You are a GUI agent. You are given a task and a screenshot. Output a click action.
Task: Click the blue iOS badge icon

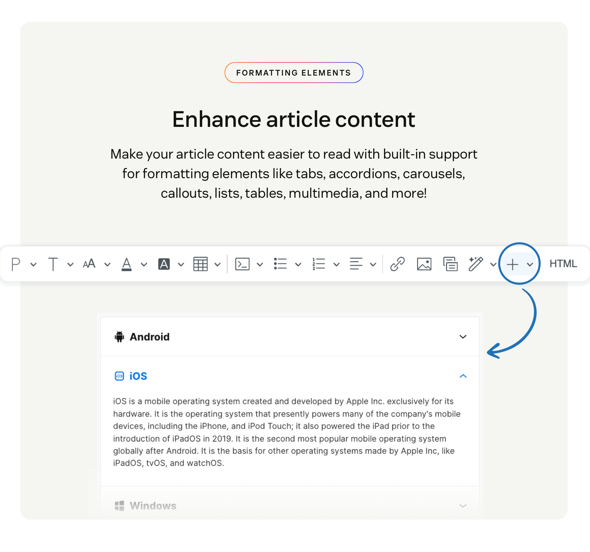coord(119,376)
